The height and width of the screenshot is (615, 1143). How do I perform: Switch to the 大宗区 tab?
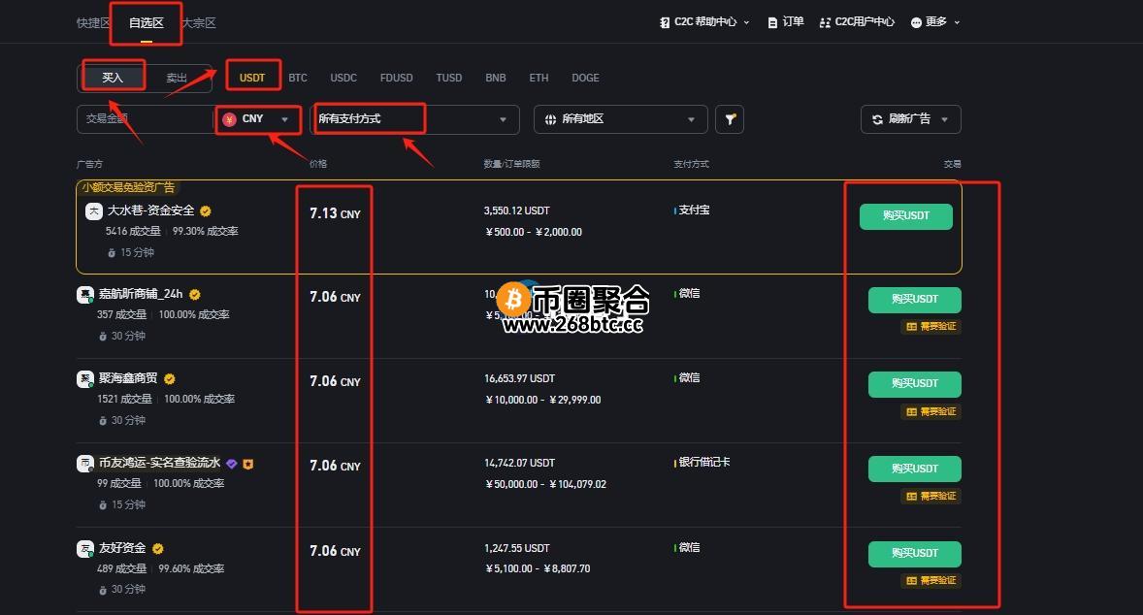tap(199, 22)
